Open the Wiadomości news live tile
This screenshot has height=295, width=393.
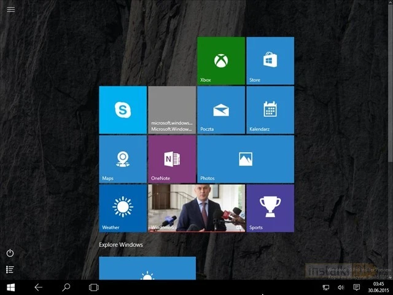(x=196, y=208)
